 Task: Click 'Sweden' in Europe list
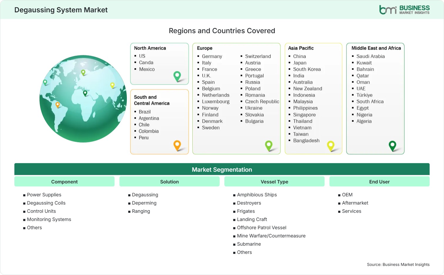point(211,128)
